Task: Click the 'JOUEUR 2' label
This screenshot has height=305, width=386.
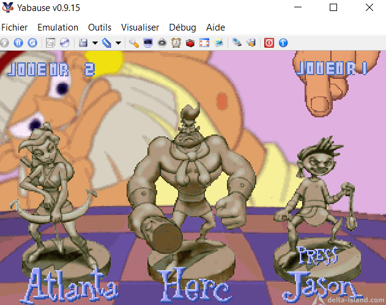Action: (x=51, y=69)
